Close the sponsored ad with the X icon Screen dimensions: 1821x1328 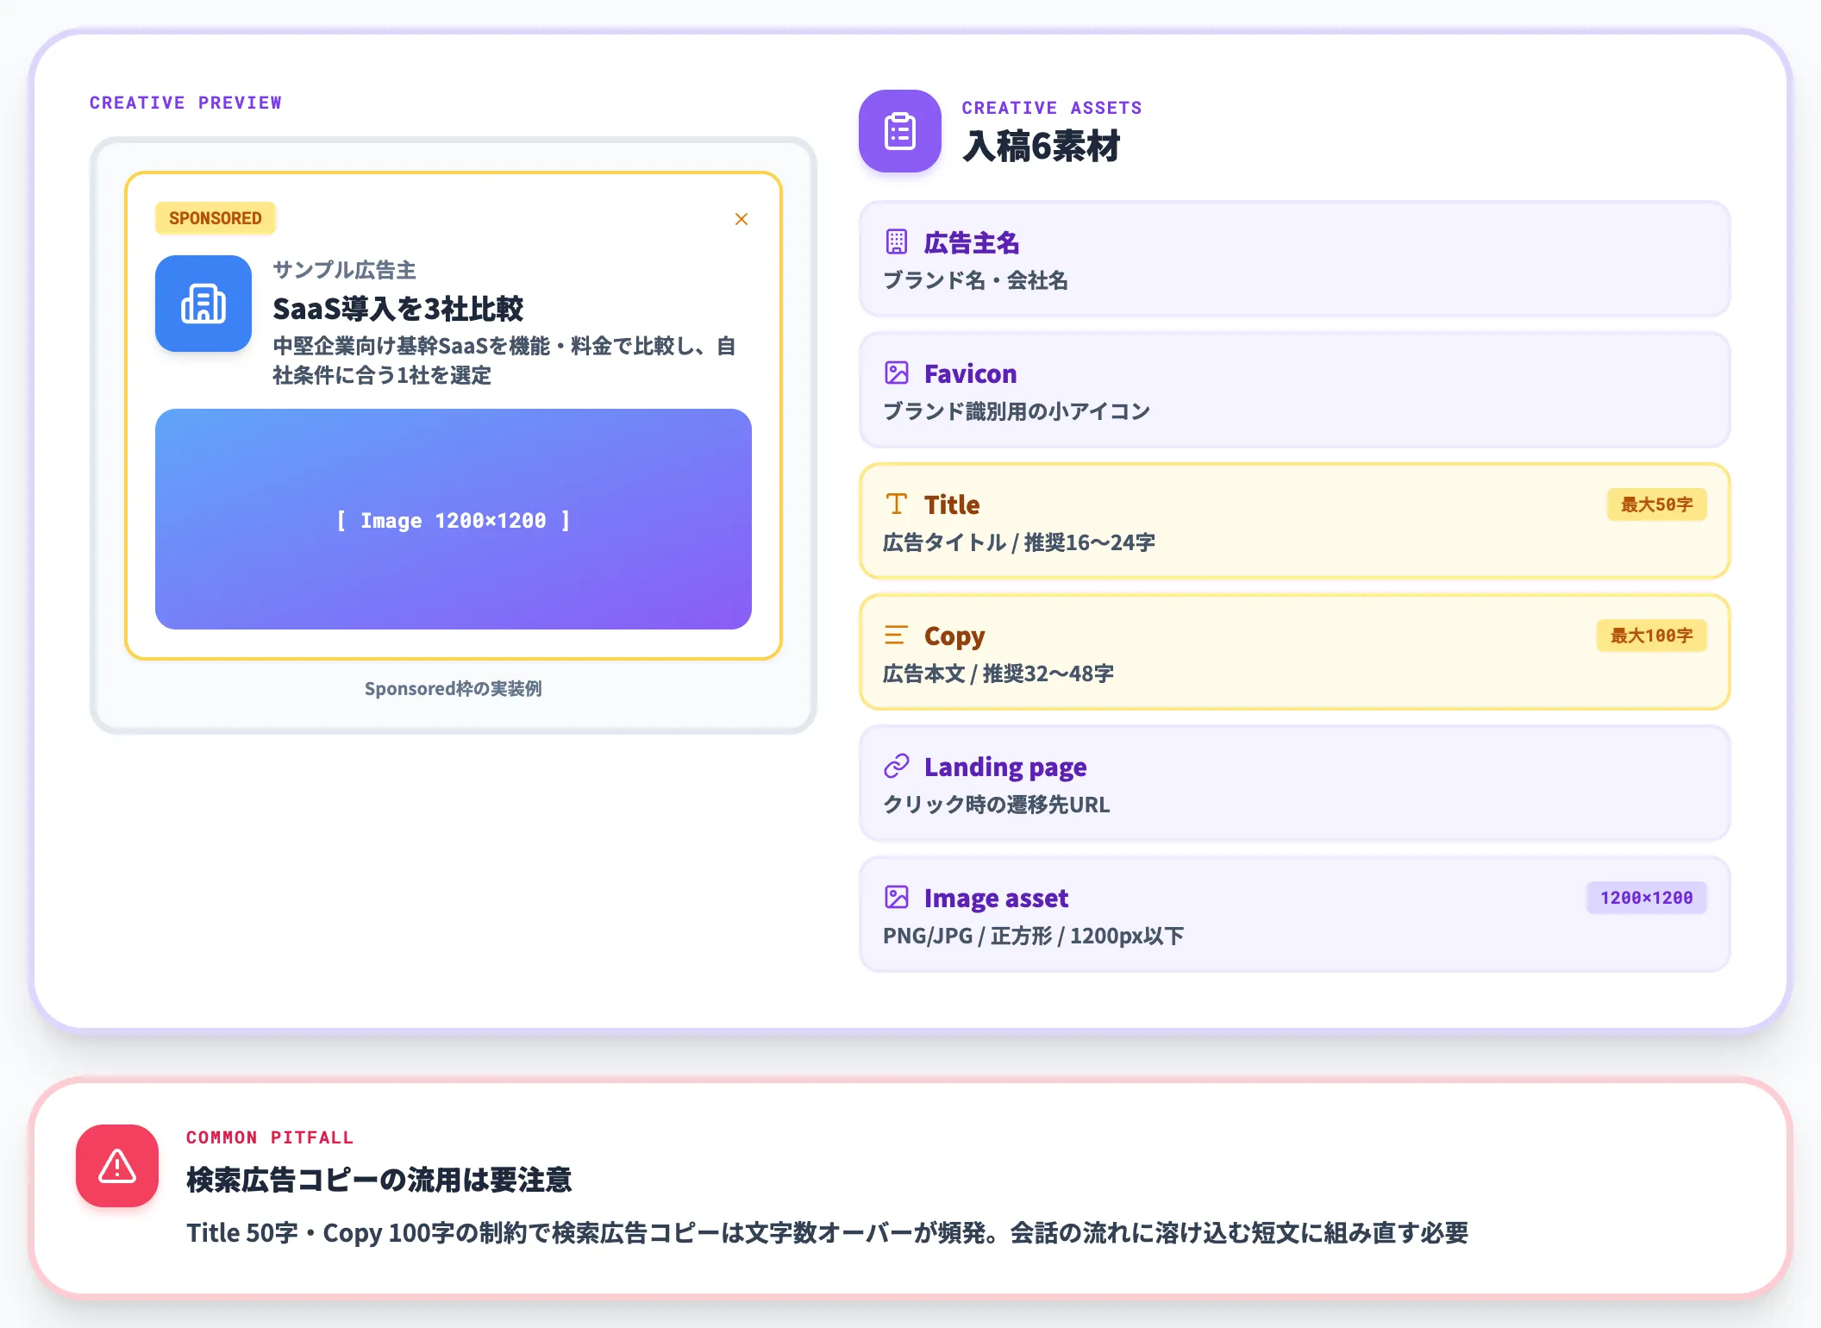(x=742, y=219)
